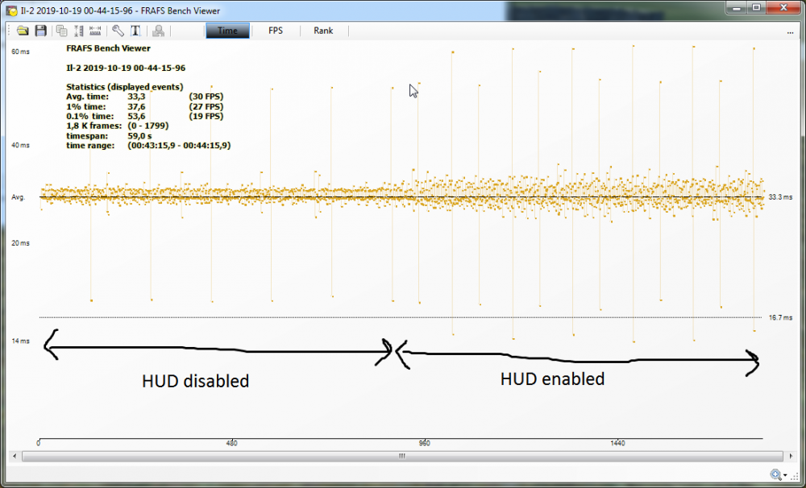Viewport: 806px width, 488px height.
Task: Click the 'Il-2 2019-10-19 00-44-15-96' chart subtitle
Action: [126, 68]
